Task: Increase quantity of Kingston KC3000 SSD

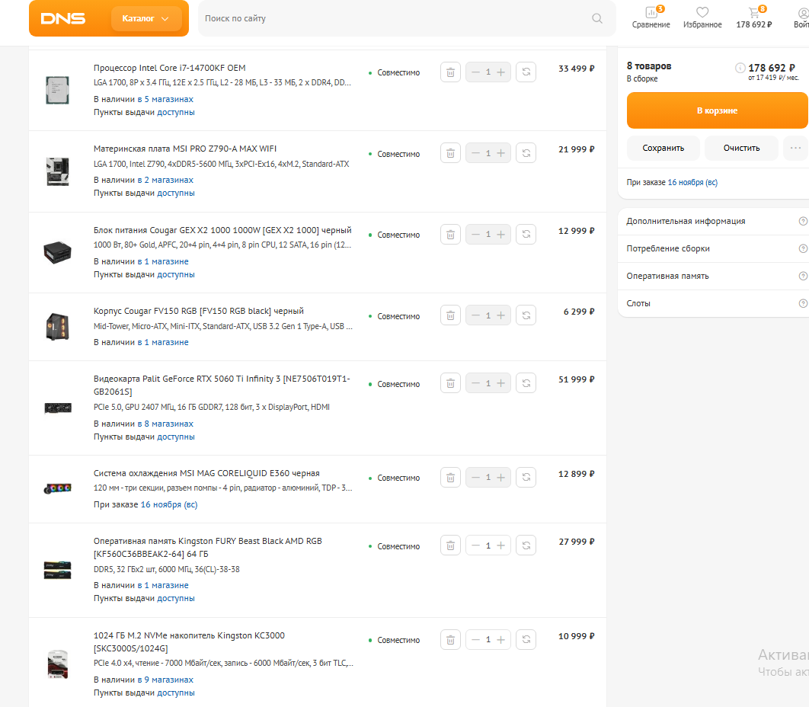Action: coord(501,640)
